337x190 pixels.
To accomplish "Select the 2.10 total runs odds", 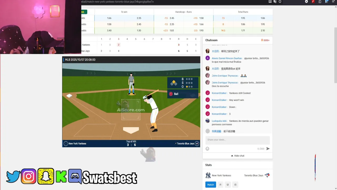I will 263,31.
